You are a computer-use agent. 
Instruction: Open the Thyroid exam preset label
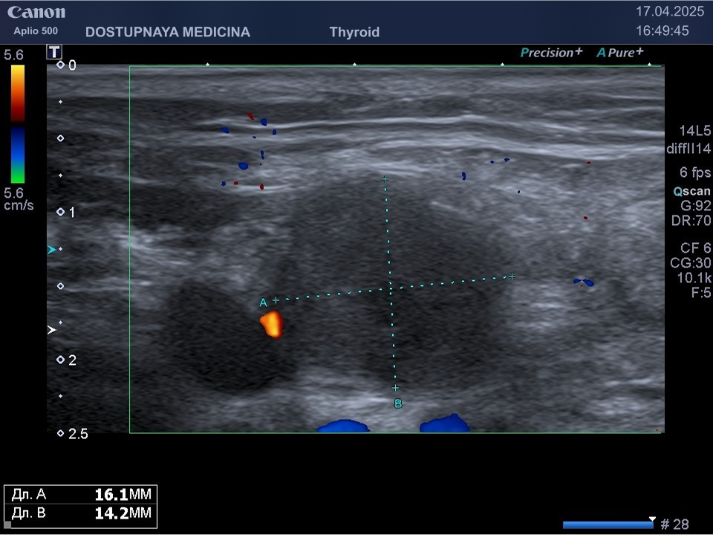[x=354, y=32]
